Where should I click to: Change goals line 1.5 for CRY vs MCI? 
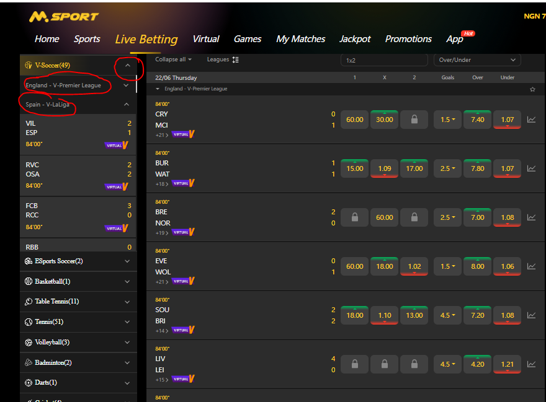tap(447, 120)
